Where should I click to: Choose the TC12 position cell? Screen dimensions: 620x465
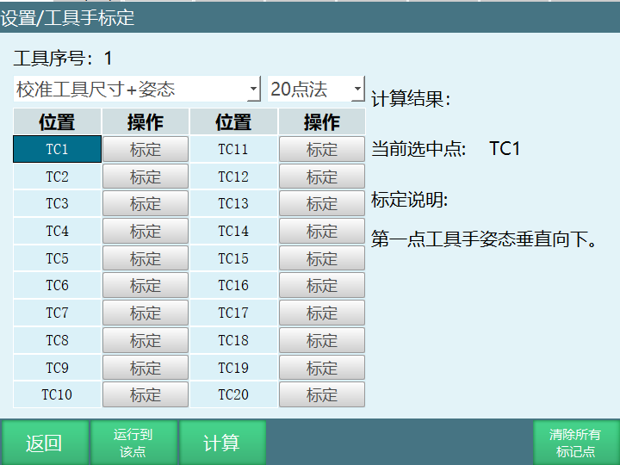(233, 177)
